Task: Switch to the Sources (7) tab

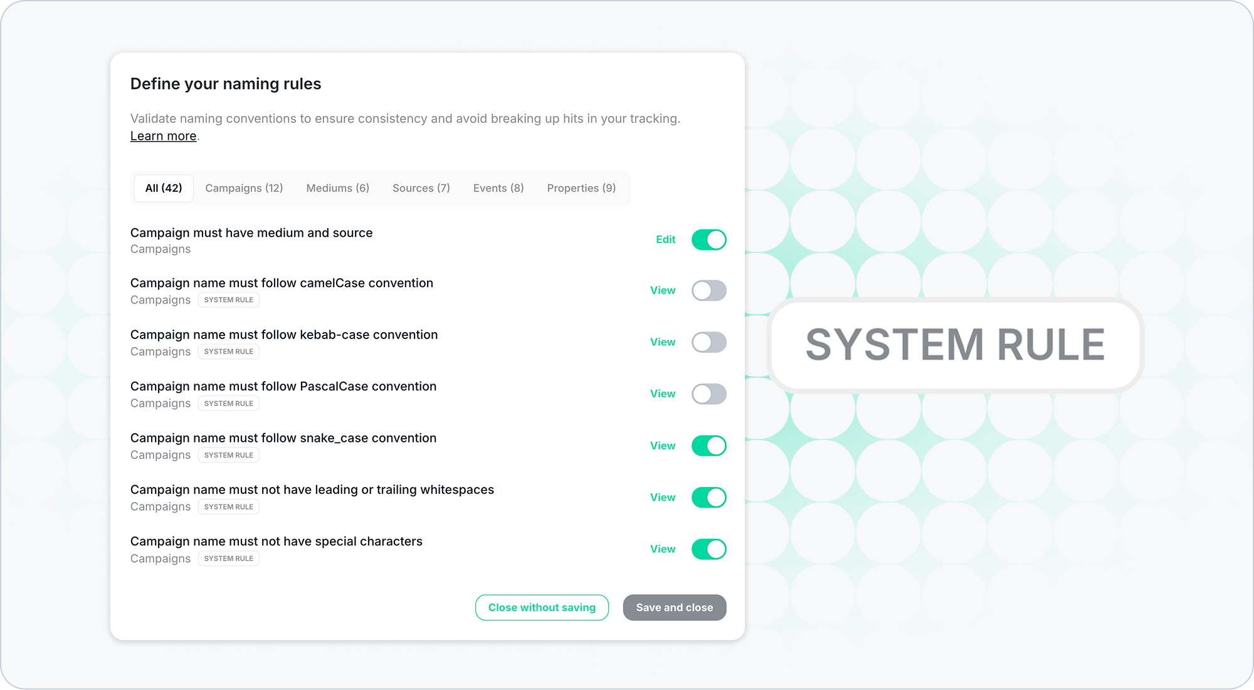Action: pos(421,188)
